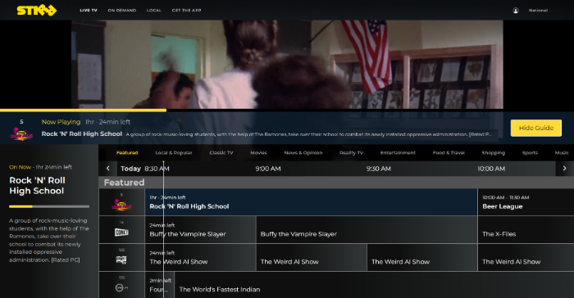Screen dimensions: 574x298
Task: Select the channel 175 logo
Action: click(x=121, y=287)
